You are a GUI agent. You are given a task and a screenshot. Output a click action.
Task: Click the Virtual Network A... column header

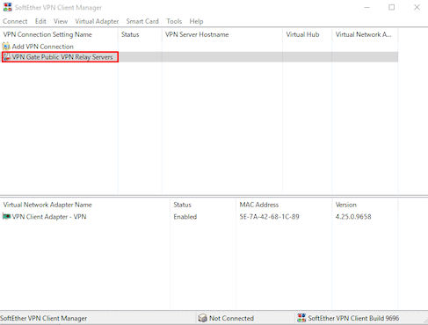click(365, 34)
